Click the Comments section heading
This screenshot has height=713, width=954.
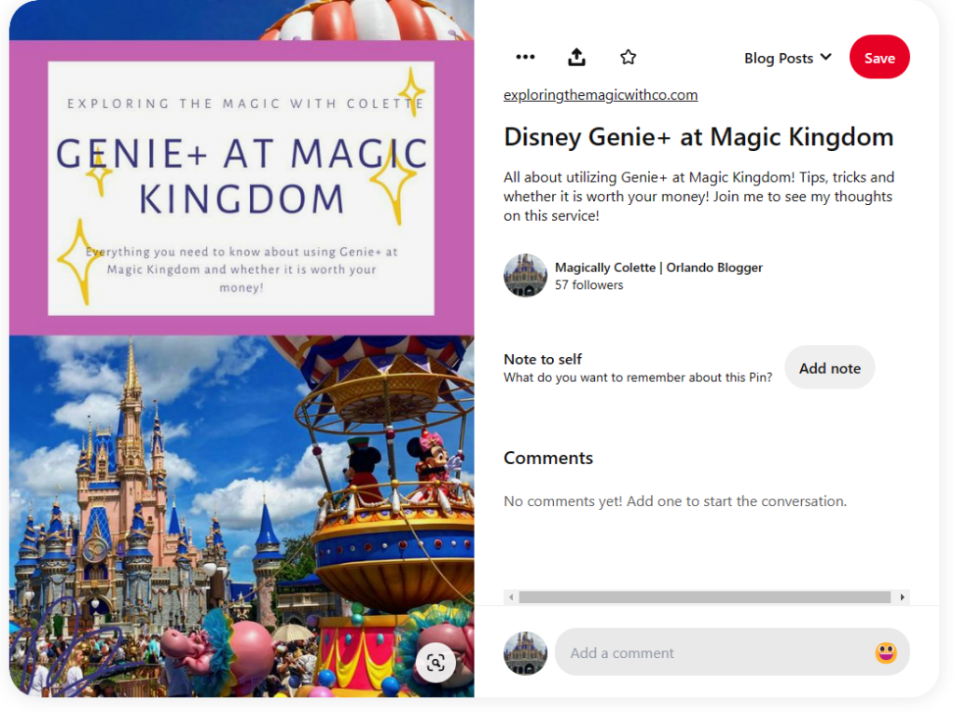coord(548,458)
